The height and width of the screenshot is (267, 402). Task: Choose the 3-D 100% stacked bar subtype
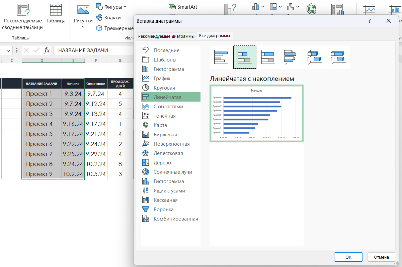(338, 57)
